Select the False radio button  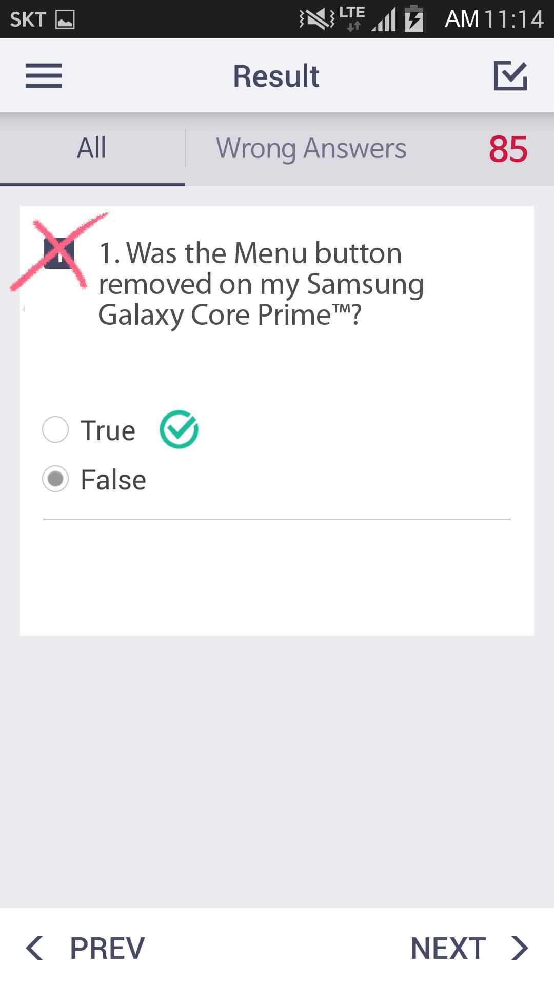coord(55,479)
